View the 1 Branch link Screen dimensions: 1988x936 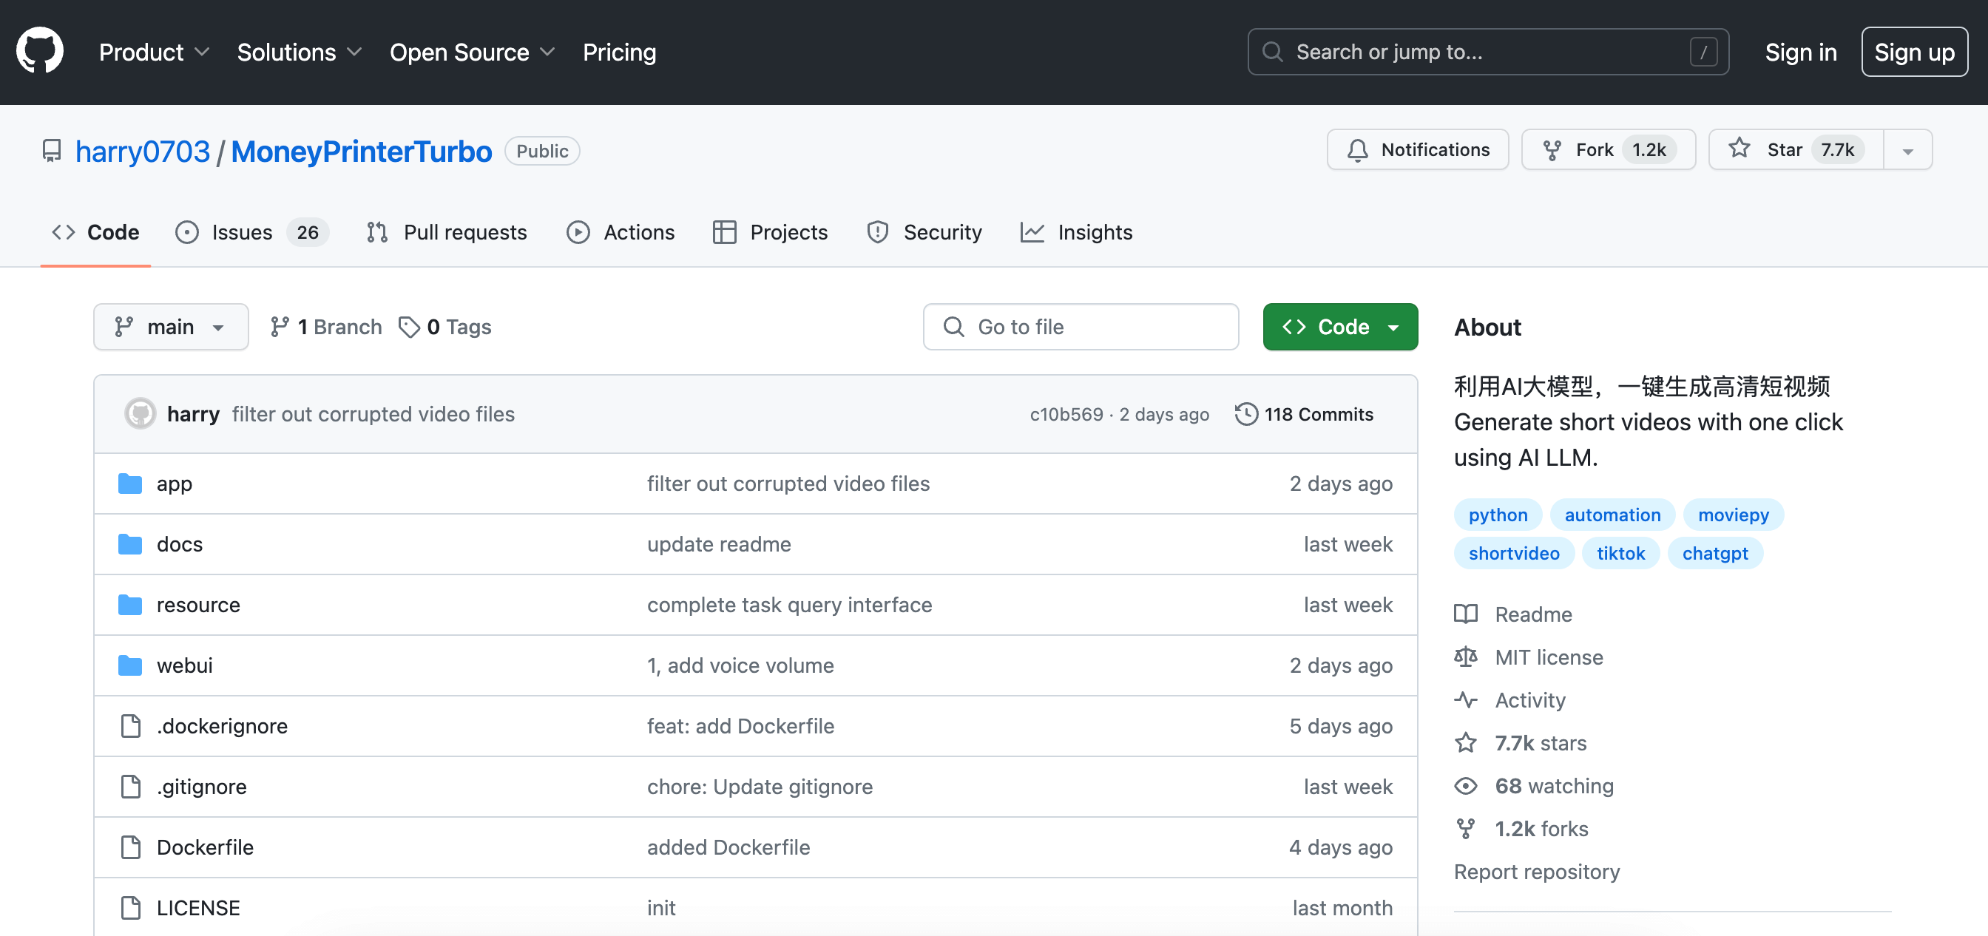point(325,326)
